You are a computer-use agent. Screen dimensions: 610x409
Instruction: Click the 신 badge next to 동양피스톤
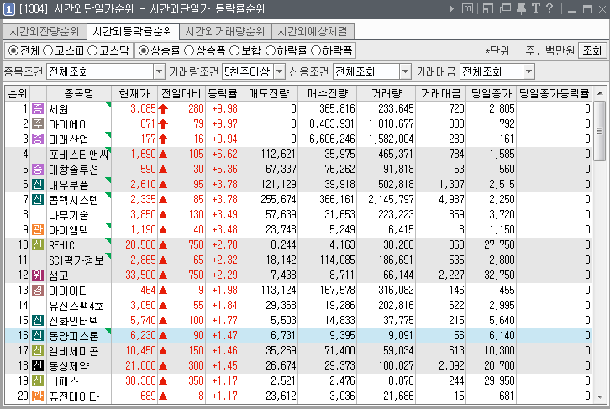tap(37, 336)
